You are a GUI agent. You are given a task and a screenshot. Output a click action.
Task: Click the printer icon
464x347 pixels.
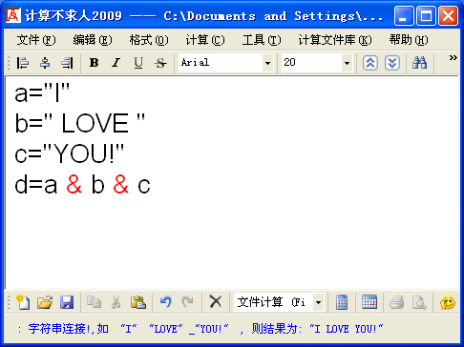pos(397,302)
